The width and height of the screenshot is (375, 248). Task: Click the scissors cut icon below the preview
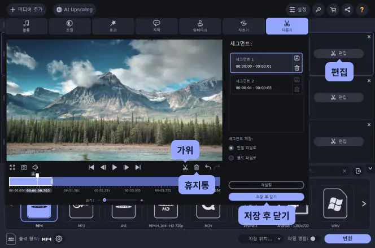(185, 167)
